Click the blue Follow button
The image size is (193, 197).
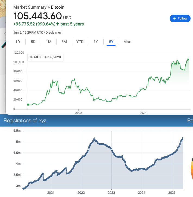click(x=180, y=18)
